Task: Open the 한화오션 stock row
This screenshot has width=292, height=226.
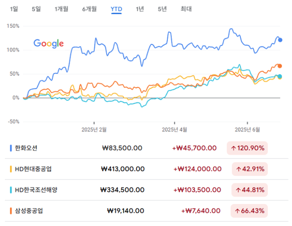Action: pos(26,148)
